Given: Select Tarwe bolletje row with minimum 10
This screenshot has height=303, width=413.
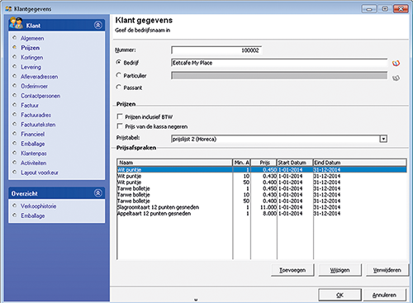Looking at the screenshot, I should [x=262, y=195].
